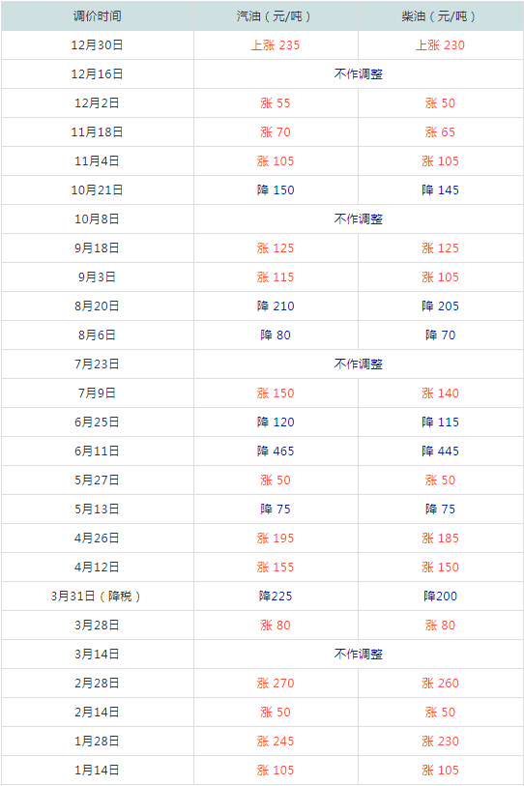Select the '11月4日' date cell
Viewport: 524px width, 786px height.
point(98,161)
